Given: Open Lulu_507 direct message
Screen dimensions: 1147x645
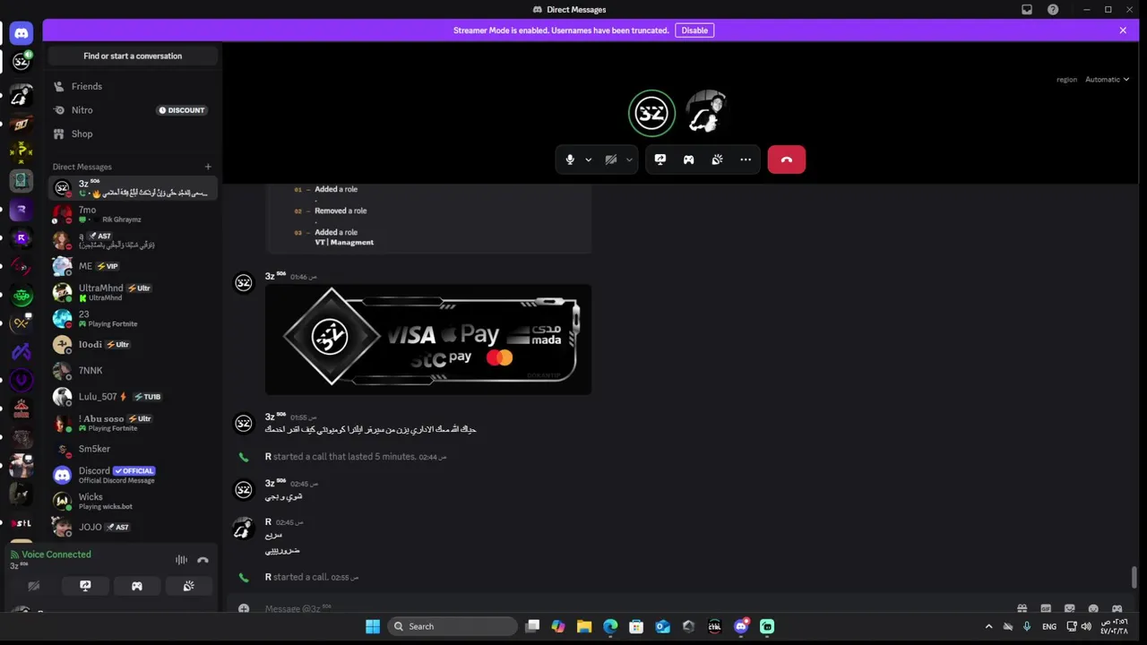Looking at the screenshot, I should [132, 397].
